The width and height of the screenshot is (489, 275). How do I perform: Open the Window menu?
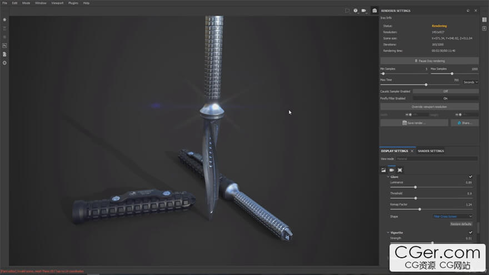click(41, 3)
